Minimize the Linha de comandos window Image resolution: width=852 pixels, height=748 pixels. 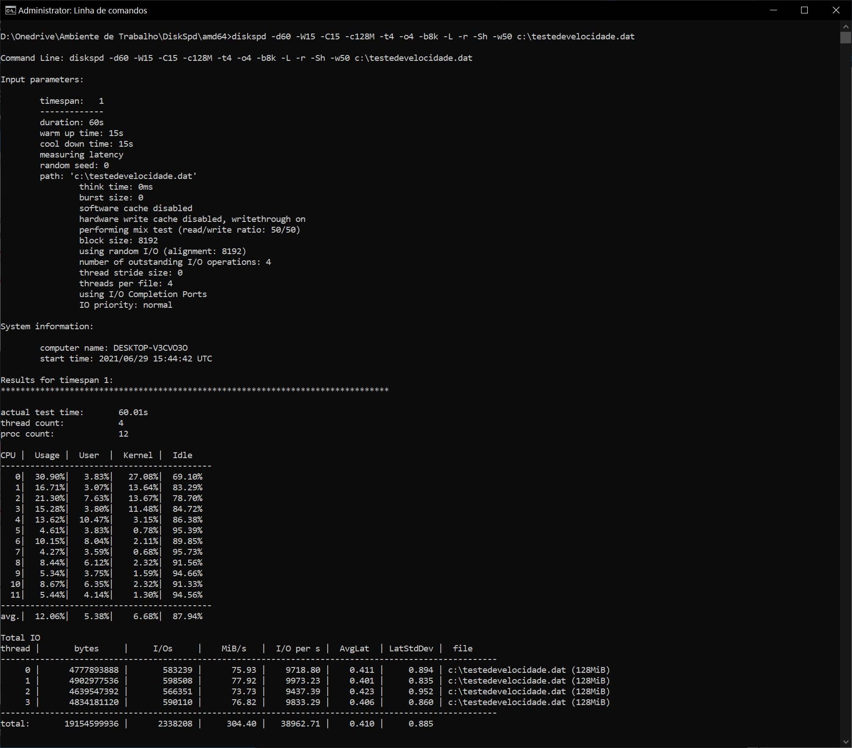pos(773,10)
